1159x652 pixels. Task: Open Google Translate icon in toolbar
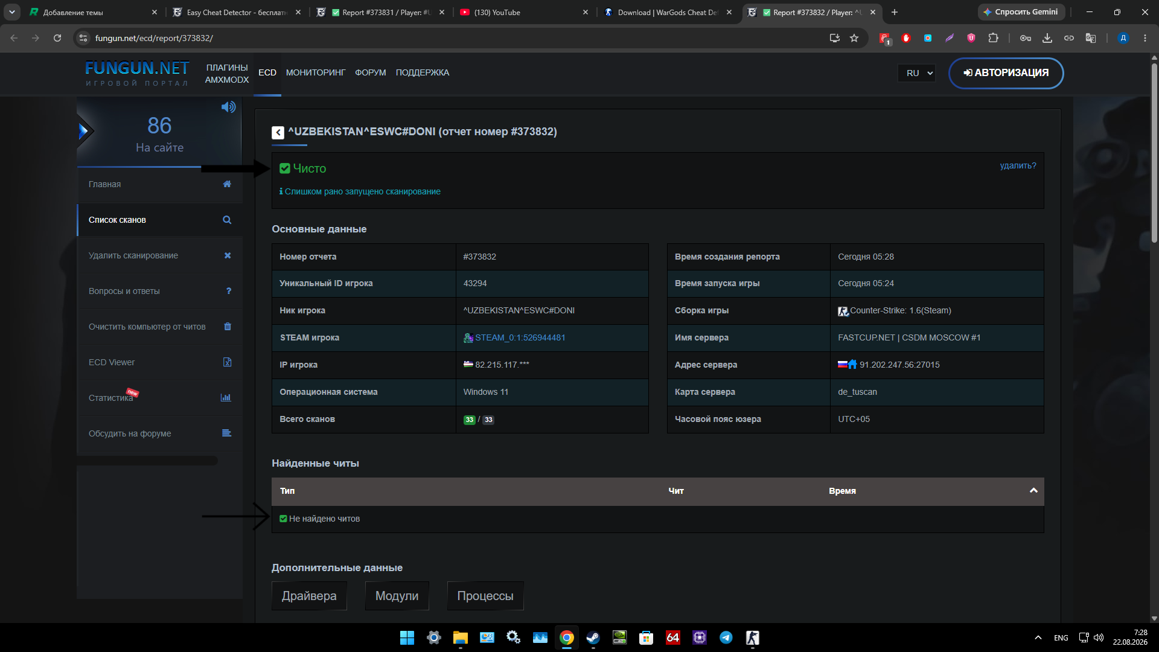[1091, 38]
